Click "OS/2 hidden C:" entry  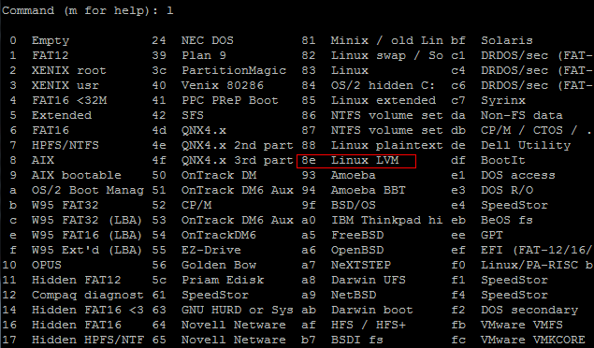tap(383, 85)
